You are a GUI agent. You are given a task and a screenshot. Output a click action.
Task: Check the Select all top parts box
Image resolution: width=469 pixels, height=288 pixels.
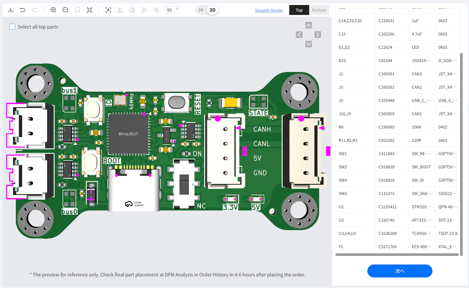[x=12, y=27]
